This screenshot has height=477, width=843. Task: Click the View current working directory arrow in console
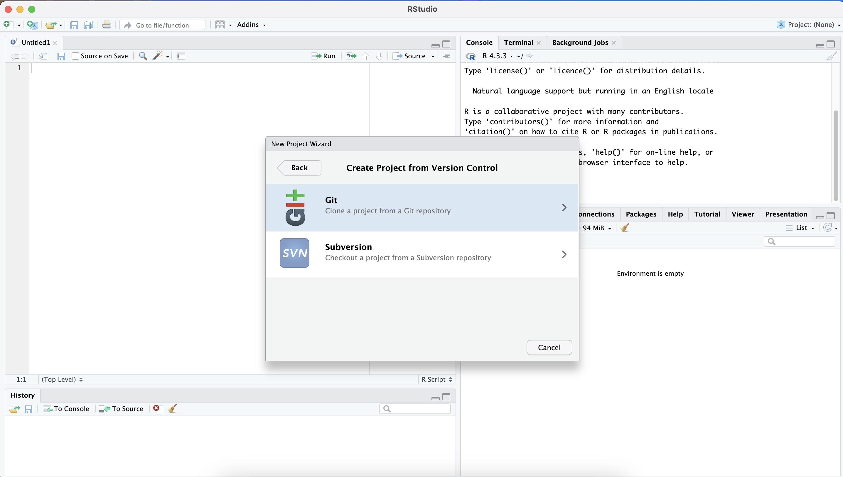pyautogui.click(x=530, y=56)
